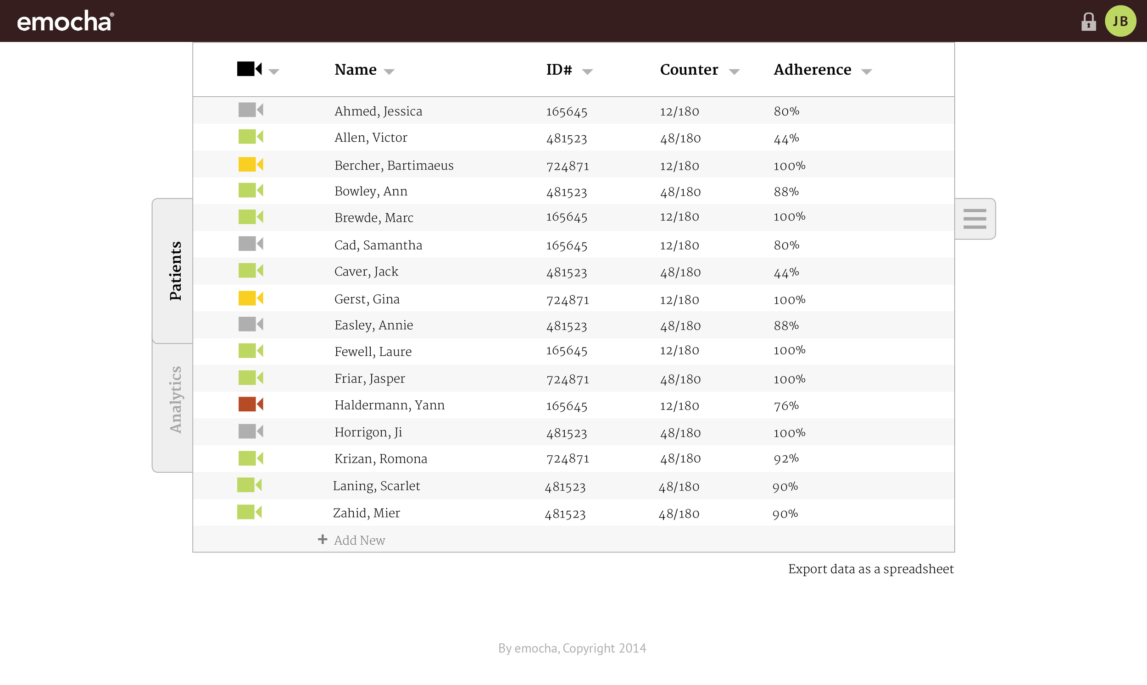Open the hamburger menu tab

tap(975, 219)
